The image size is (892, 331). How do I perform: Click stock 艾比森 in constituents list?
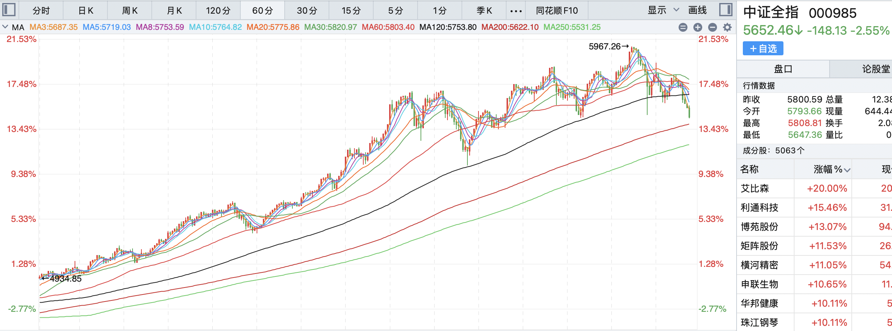[x=755, y=189]
